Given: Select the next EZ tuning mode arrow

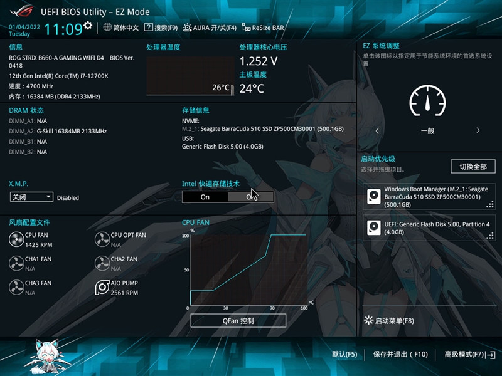Looking at the screenshot, I should 478,131.
